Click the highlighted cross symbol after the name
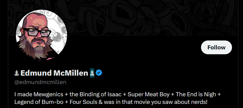 (92, 73)
